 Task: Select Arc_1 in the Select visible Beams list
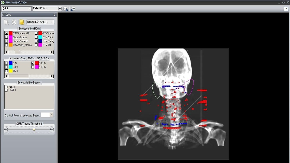[6, 87]
